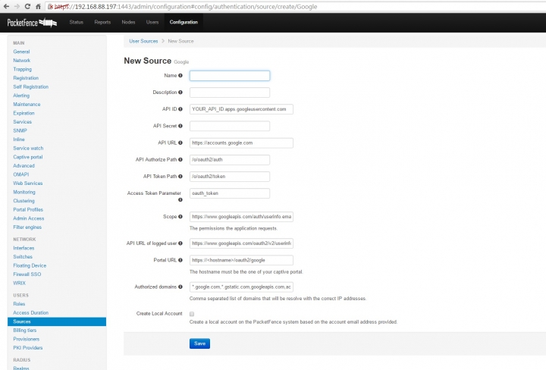Show help icon next to Portal URL
The width and height of the screenshot is (546, 370).
180,260
